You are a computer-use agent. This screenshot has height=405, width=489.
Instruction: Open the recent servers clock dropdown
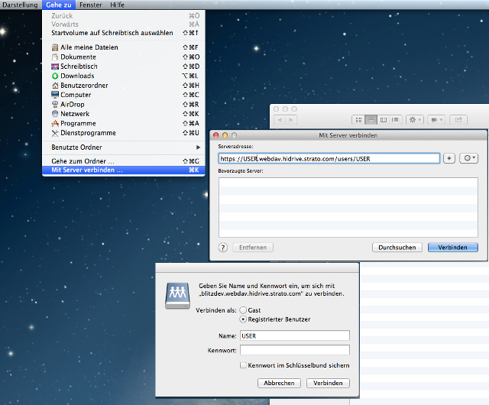(x=468, y=158)
